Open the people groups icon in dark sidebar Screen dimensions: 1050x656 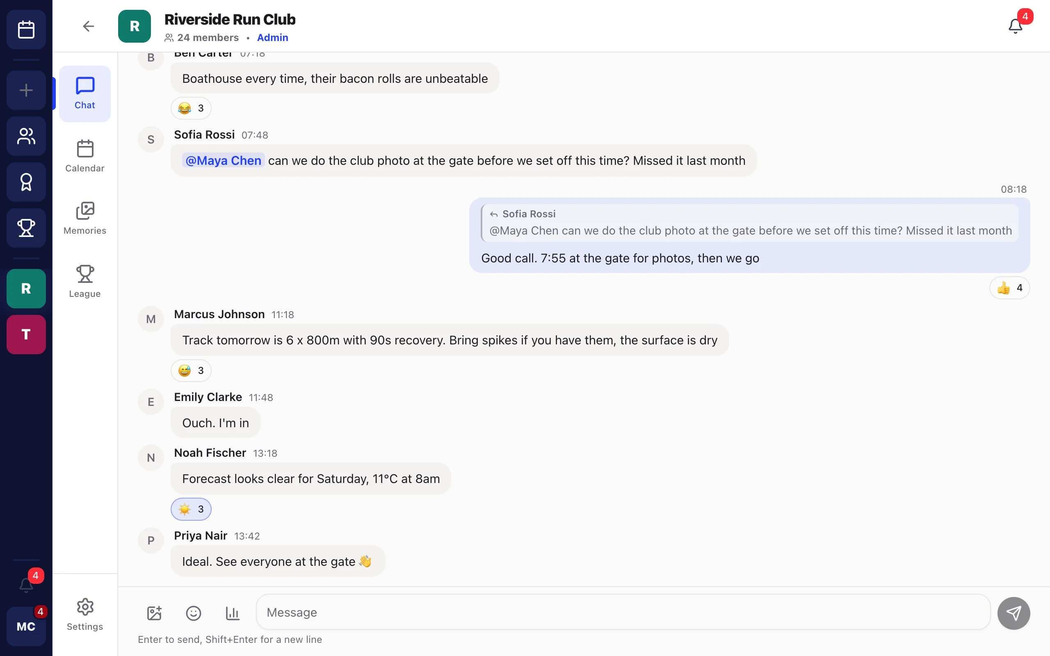26,136
